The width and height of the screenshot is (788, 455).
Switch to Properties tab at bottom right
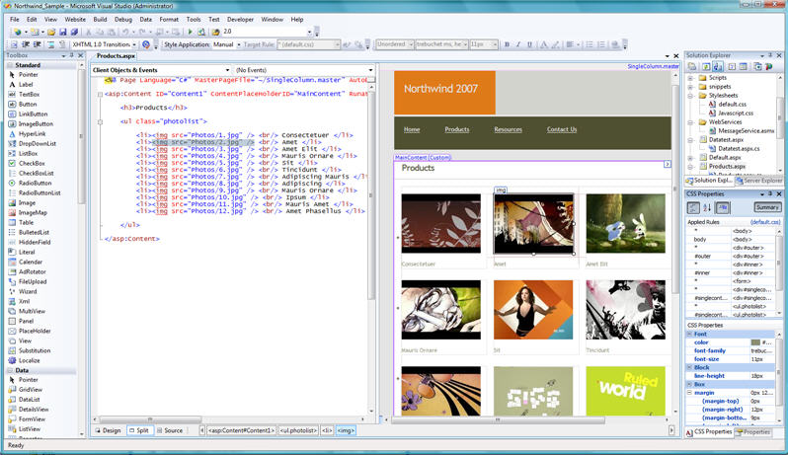(x=752, y=432)
